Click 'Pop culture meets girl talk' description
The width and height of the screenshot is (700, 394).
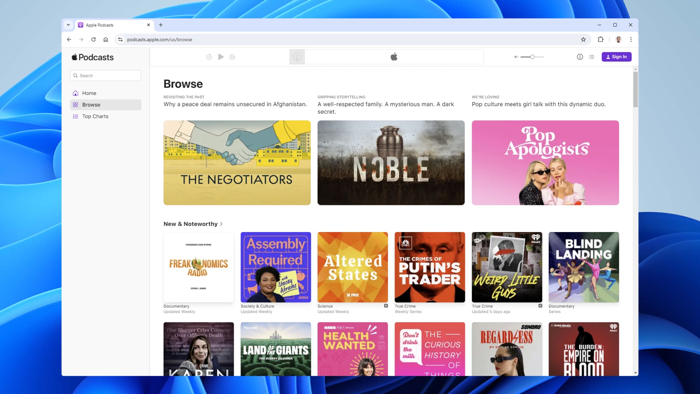[538, 104]
